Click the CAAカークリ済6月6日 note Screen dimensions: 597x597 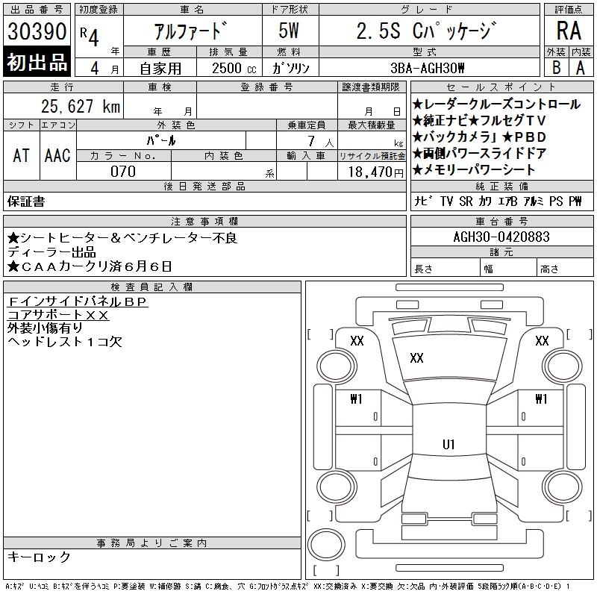pyautogui.click(x=90, y=266)
